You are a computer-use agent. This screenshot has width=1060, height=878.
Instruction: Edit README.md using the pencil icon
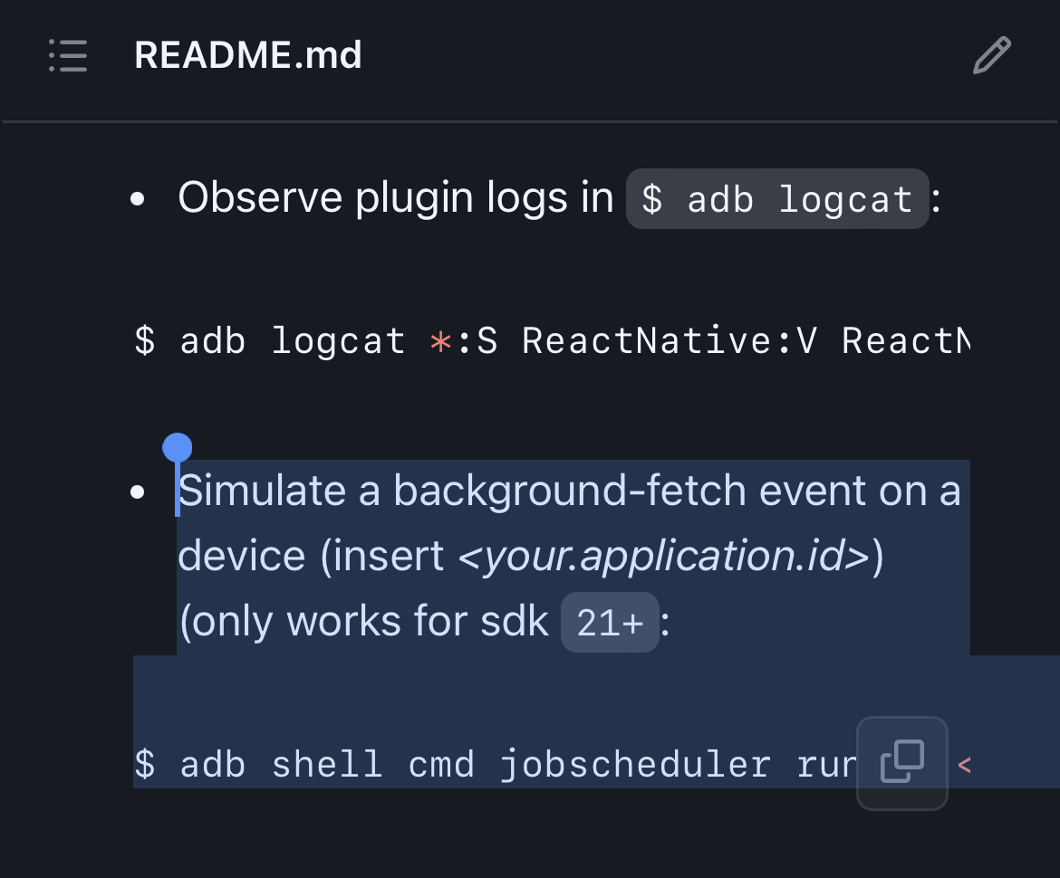click(x=991, y=55)
